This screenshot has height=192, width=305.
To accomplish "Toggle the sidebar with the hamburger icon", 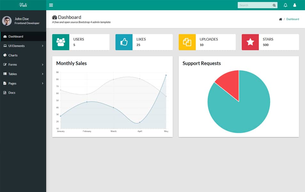I will click(51, 5).
